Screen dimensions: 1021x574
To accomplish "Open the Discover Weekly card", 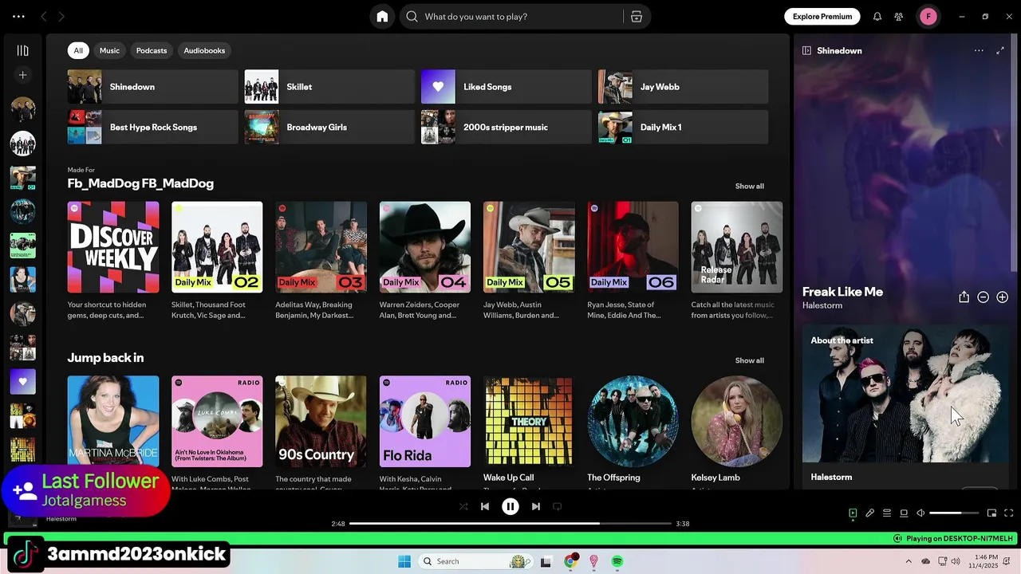I will pos(113,261).
